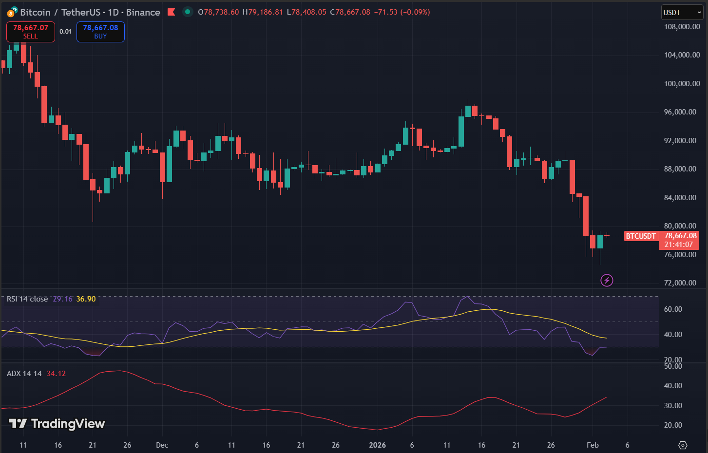Click the BTCUSDT price label on the axis
708x453 pixels.
pos(641,236)
